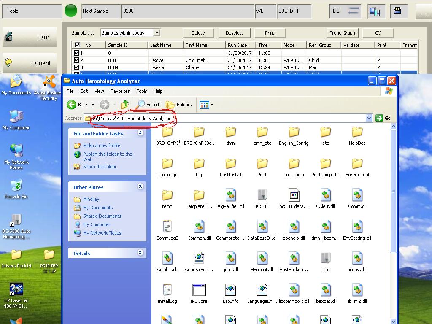Open the Samples within today dropdown
Viewport: 432px width, 324px height.
(x=157, y=33)
